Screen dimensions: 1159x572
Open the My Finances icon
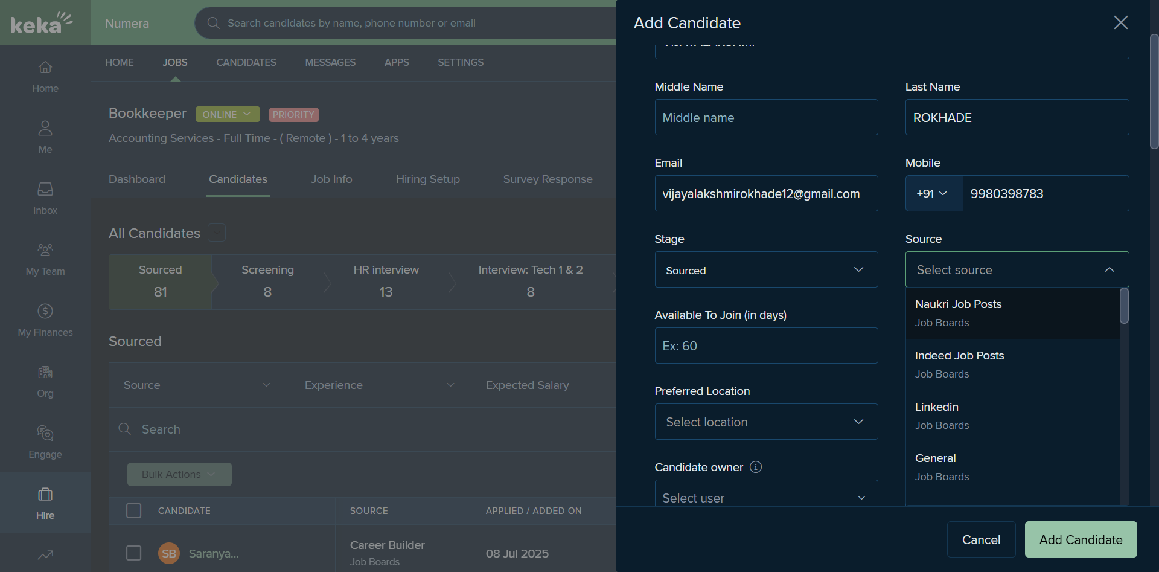pos(45,311)
